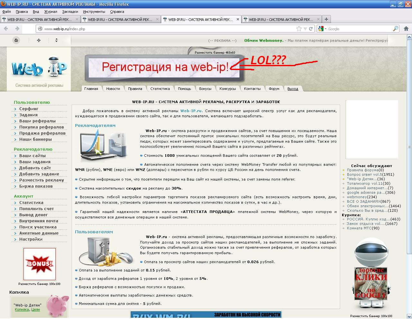
Task: Open forum topic 'ВСЕ О ЗАДАНИЯХ'
Action: tap(364, 201)
